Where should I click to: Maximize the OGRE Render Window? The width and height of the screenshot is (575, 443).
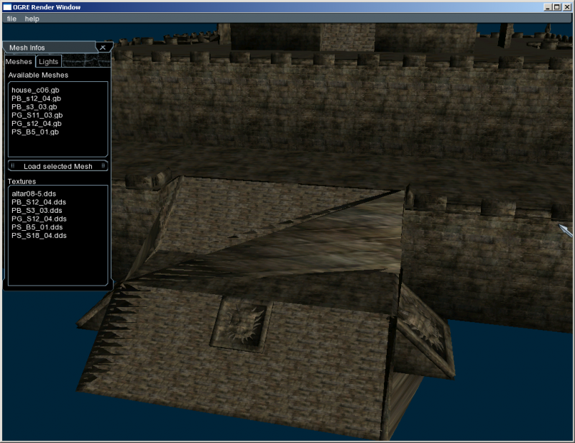click(x=556, y=7)
